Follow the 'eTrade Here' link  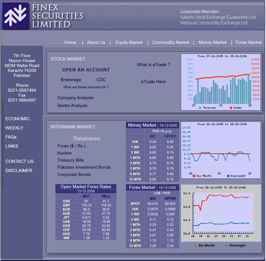tap(153, 82)
